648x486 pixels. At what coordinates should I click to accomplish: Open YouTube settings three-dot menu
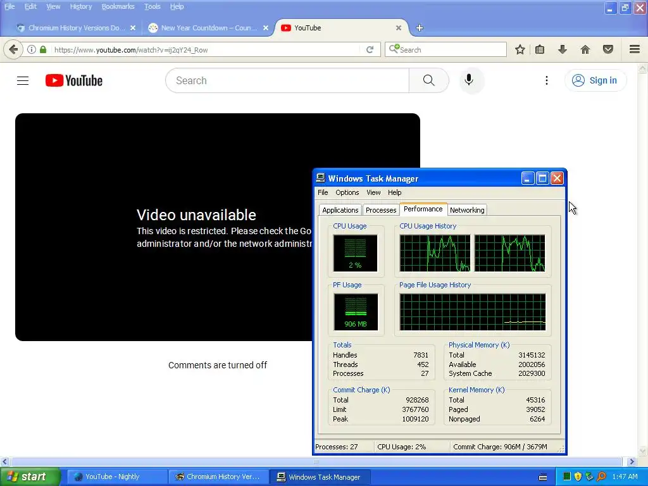(546, 80)
